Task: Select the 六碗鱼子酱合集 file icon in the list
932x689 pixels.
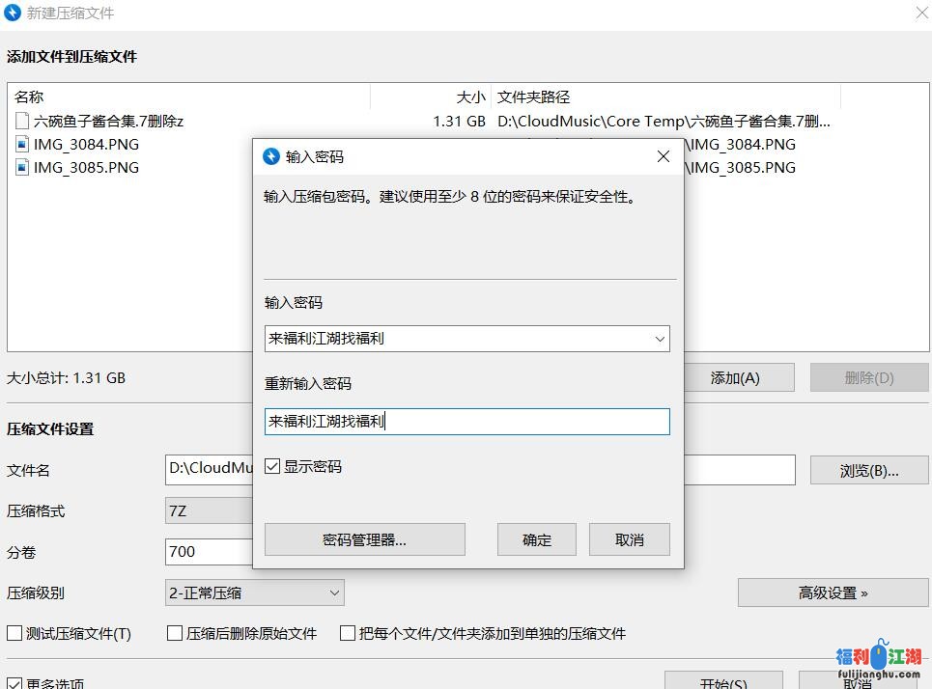Action: click(x=22, y=122)
